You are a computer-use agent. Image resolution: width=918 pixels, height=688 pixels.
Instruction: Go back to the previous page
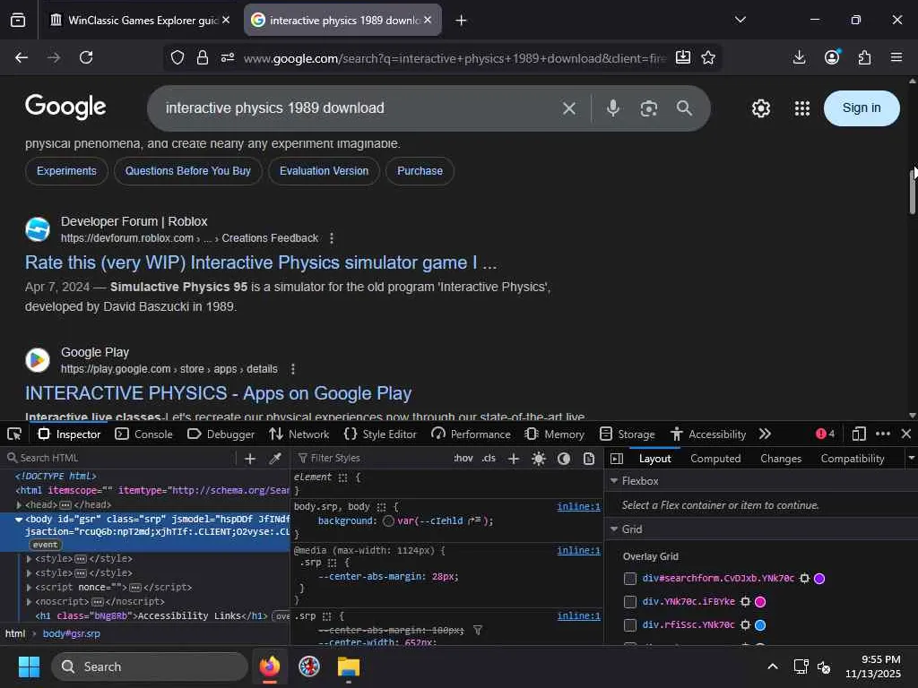[22, 57]
